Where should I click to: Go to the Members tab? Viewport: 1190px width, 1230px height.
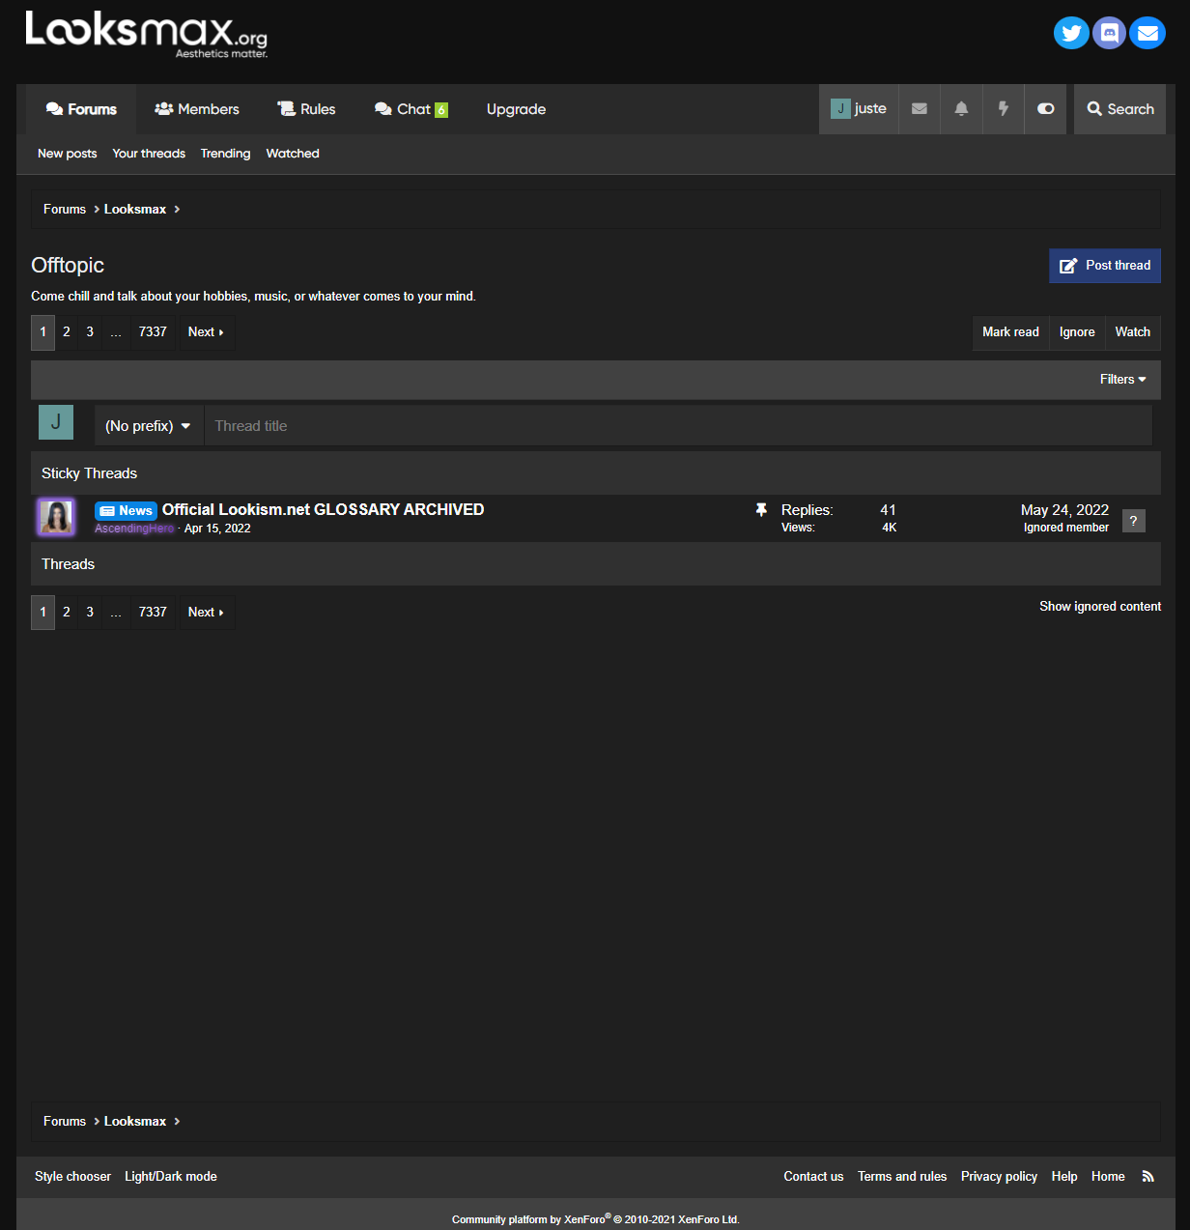pyautogui.click(x=197, y=109)
